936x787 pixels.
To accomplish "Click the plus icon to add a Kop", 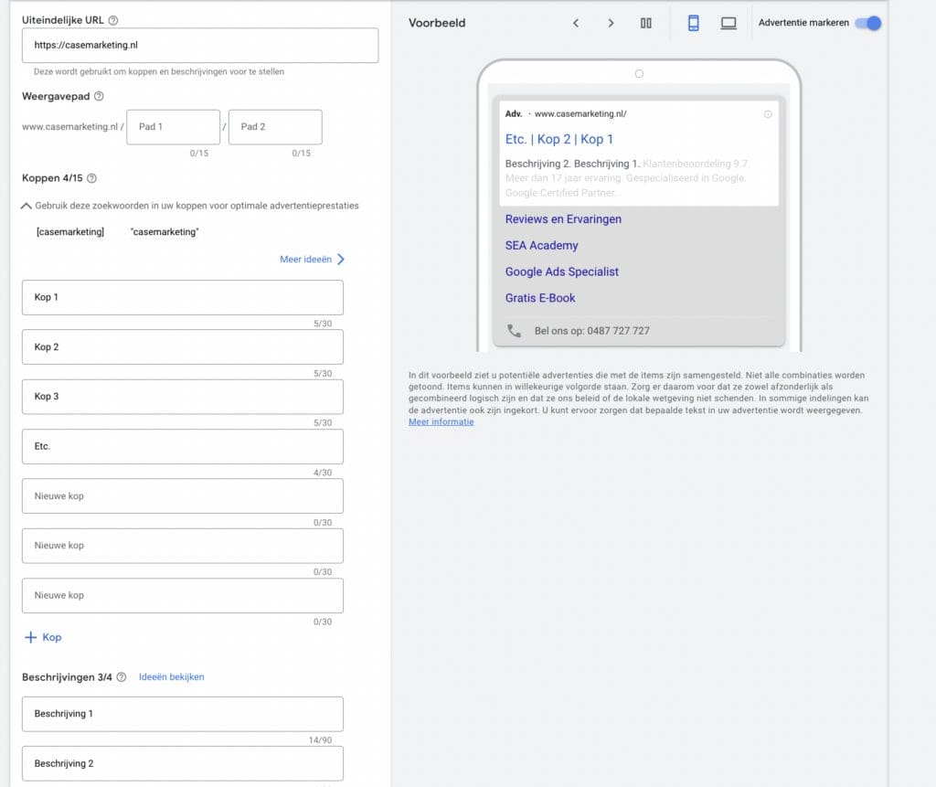I will [30, 637].
